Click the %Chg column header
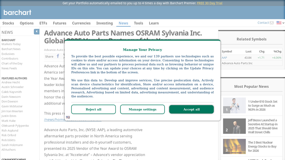The image size is (285, 160). point(278,52)
